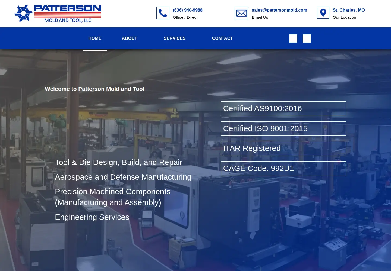The image size is (391, 271).
Task: Click 'Tool & Die Design, Build, and Repair' text
Action: (x=118, y=162)
